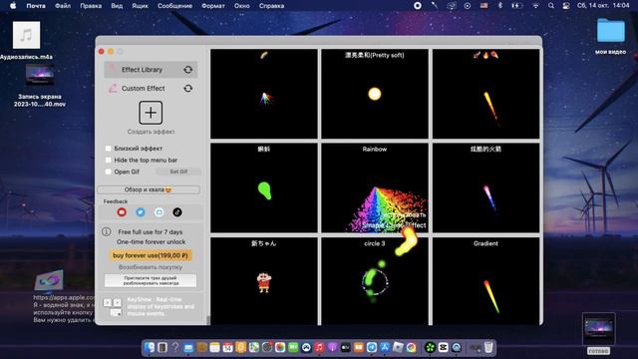This screenshot has height=359, width=638.
Task: Open Photos app in the dock
Action: pyautogui.click(x=280, y=347)
